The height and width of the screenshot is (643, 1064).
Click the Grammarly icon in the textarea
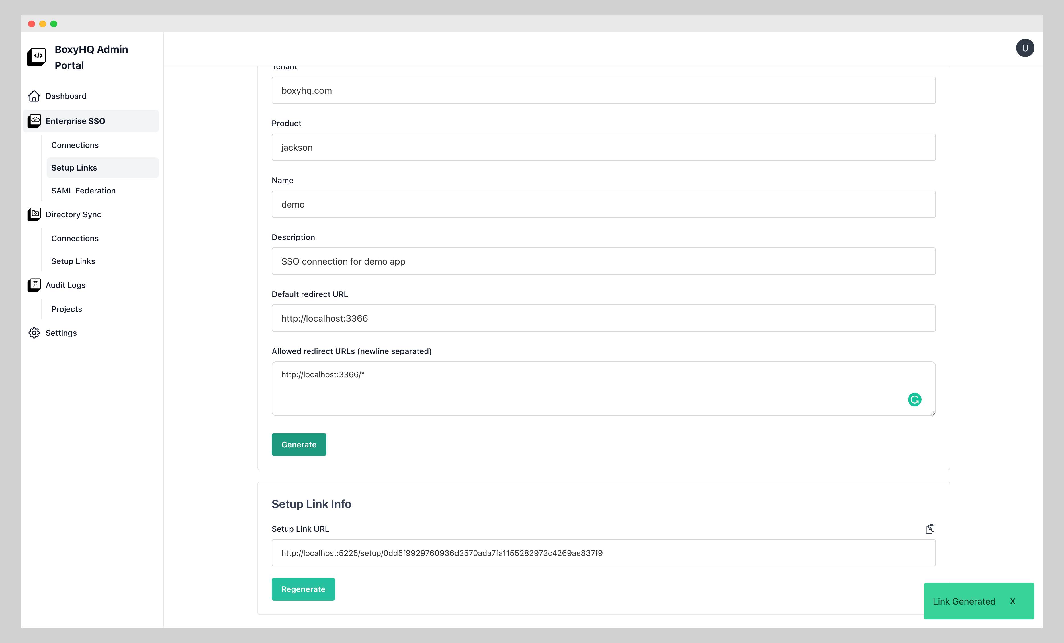point(914,400)
